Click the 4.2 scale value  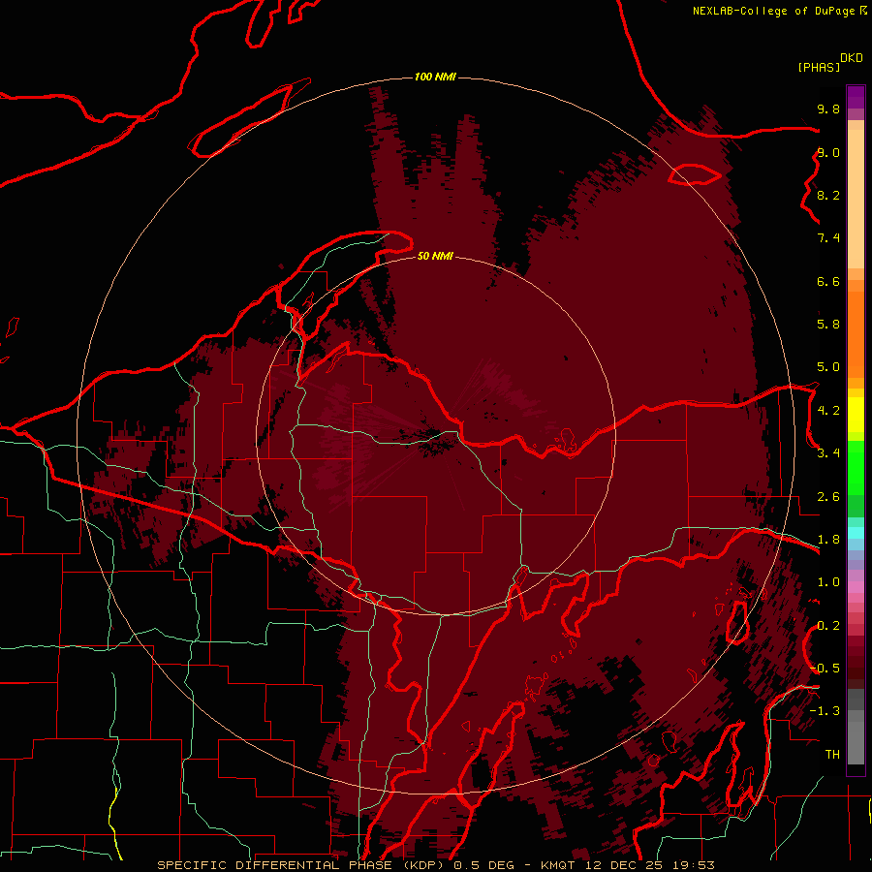pyautogui.click(x=828, y=411)
